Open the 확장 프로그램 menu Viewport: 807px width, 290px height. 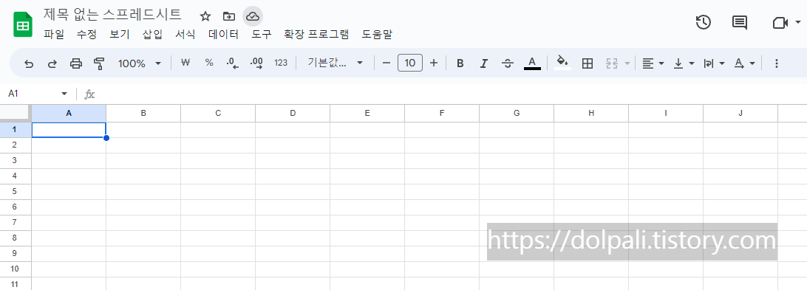click(316, 35)
